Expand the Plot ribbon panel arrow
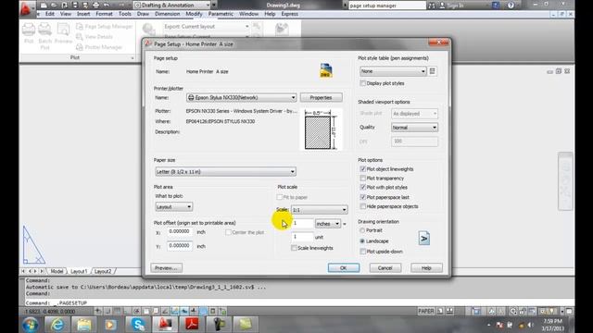Viewport: 593px width, 333px height. 132,57
